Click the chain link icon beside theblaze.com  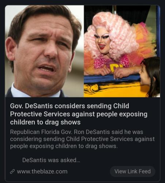(12, 172)
